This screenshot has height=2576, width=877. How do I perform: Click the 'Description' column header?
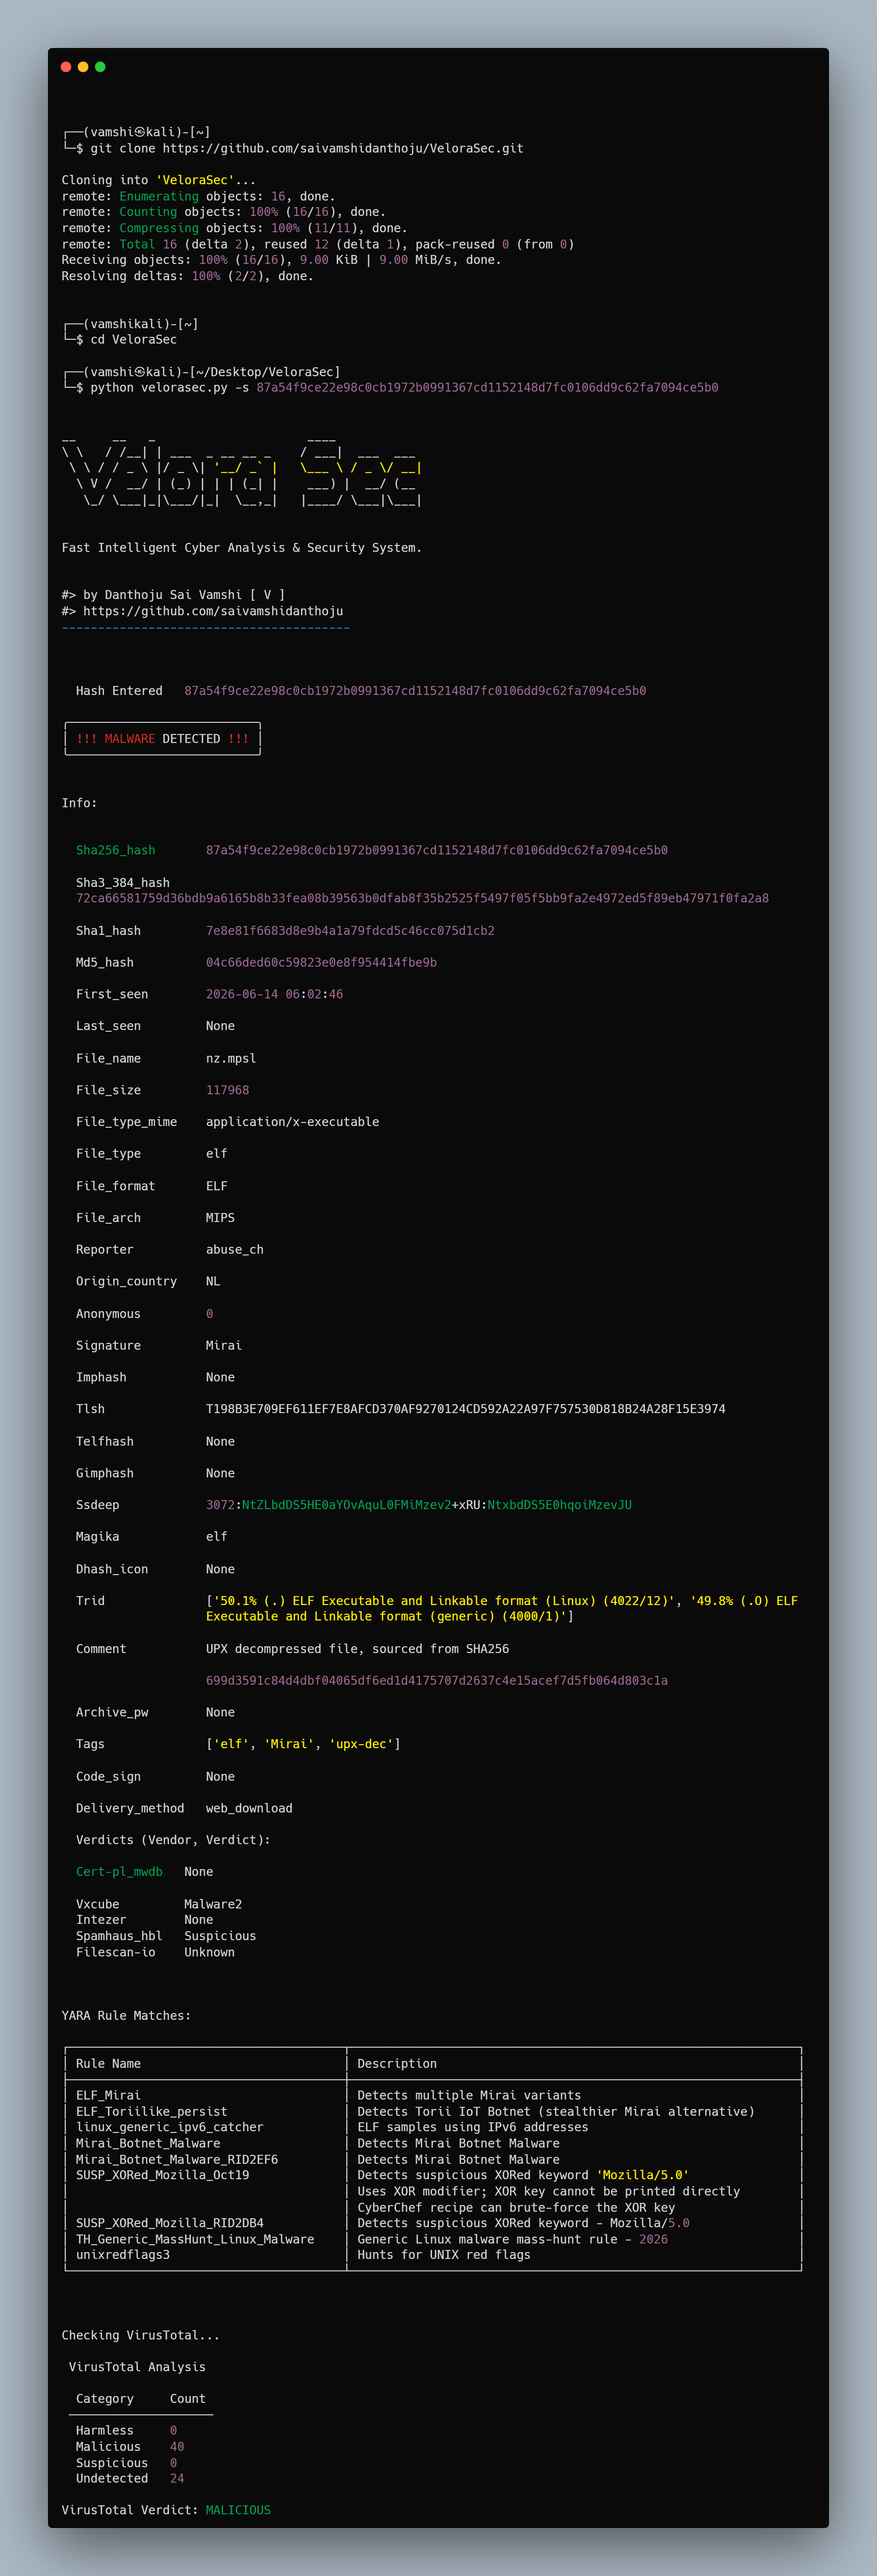(397, 2063)
